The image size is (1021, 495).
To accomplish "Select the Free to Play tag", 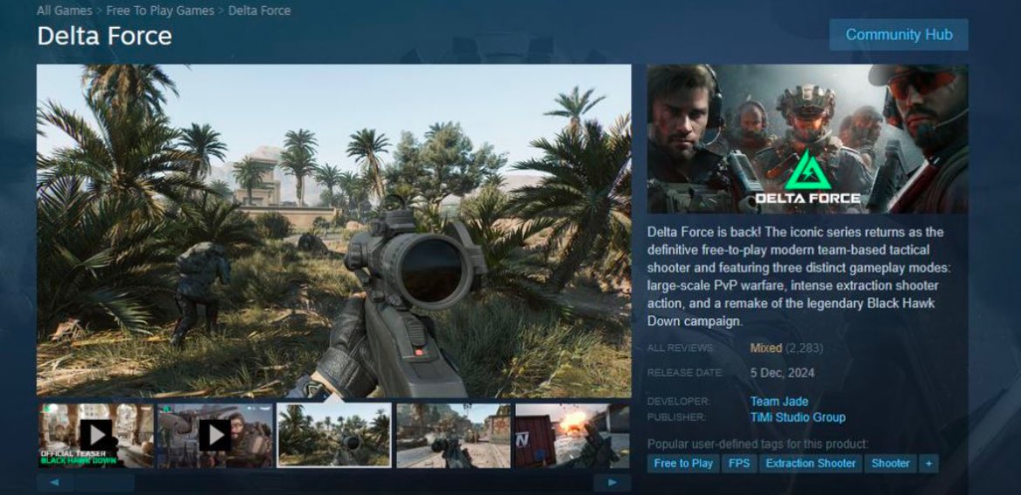I will tap(683, 463).
